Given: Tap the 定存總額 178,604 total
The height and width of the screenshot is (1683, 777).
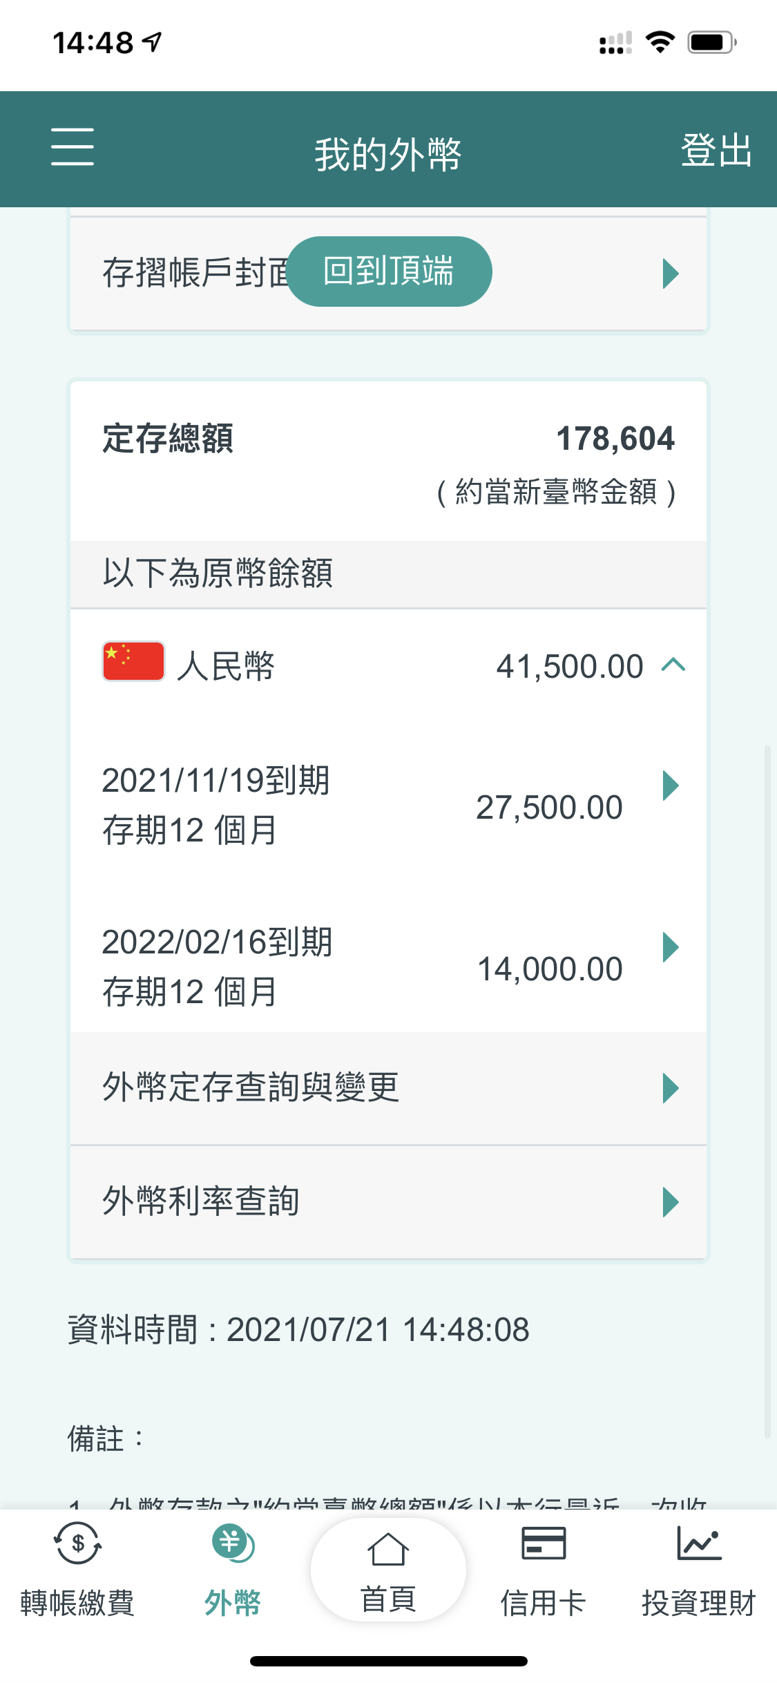Looking at the screenshot, I should pos(615,439).
